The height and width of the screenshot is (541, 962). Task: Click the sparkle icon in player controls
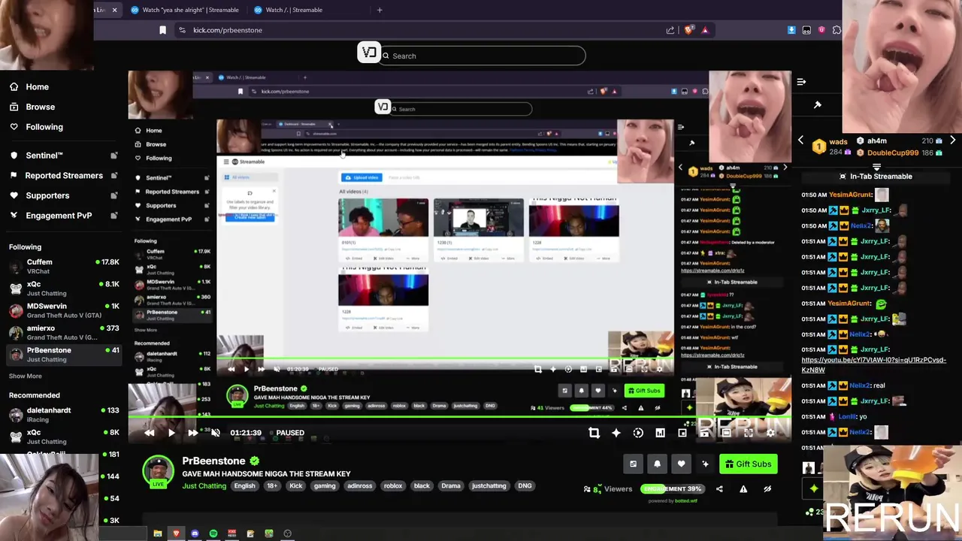(616, 433)
